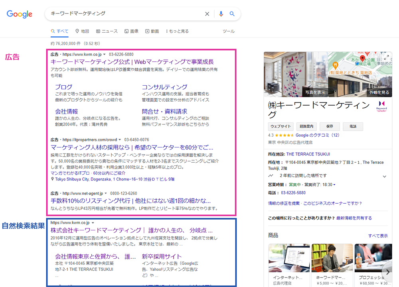Click the search input field
Screen dimensions: 399x287
126,14
